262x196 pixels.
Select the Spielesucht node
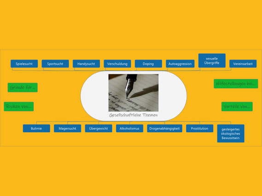click(24, 64)
